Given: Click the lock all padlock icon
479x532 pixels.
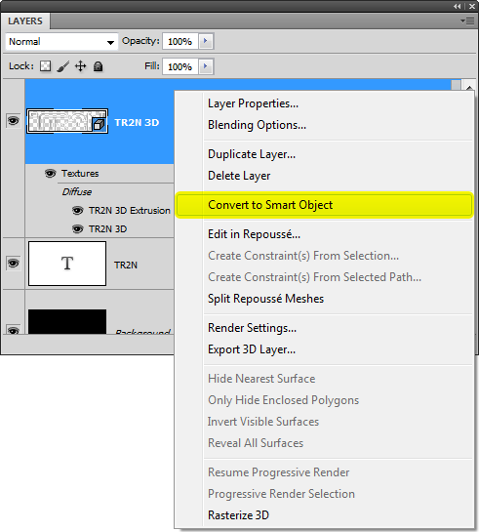Looking at the screenshot, I should [98, 66].
